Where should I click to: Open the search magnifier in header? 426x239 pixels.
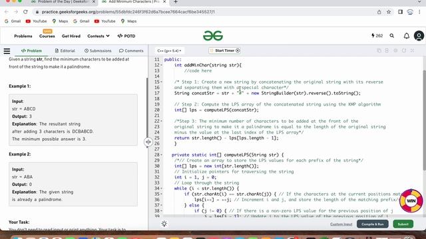392,36
